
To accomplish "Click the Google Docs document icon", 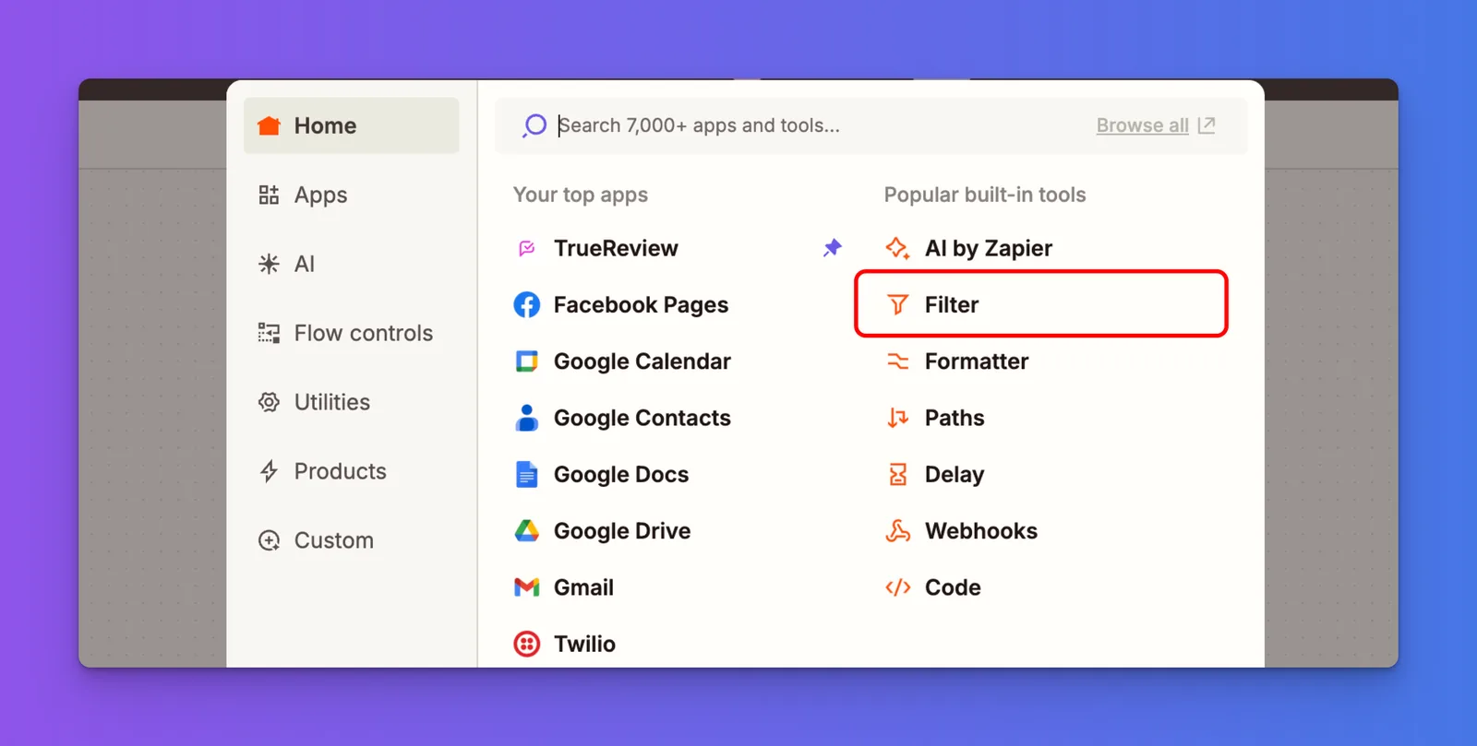I will coord(527,474).
